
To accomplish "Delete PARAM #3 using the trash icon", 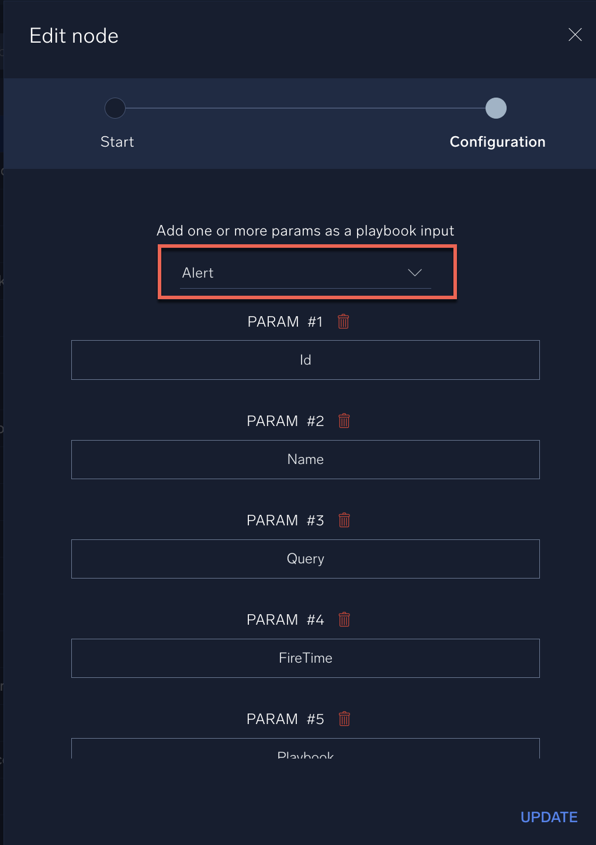I will [x=344, y=520].
